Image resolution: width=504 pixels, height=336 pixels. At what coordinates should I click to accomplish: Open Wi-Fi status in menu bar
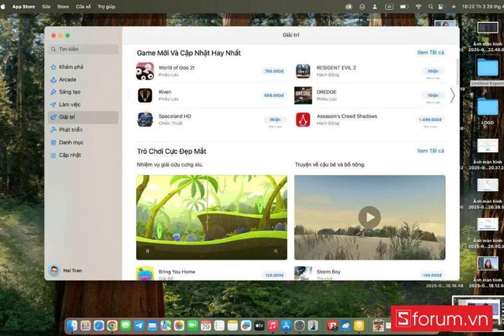click(418, 6)
